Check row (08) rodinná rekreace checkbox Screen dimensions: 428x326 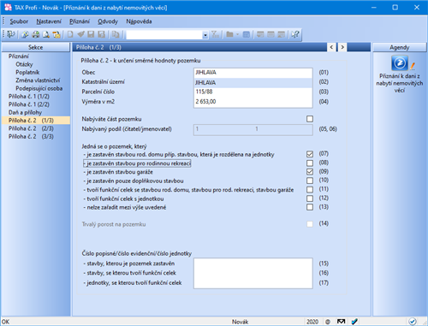click(x=310, y=163)
